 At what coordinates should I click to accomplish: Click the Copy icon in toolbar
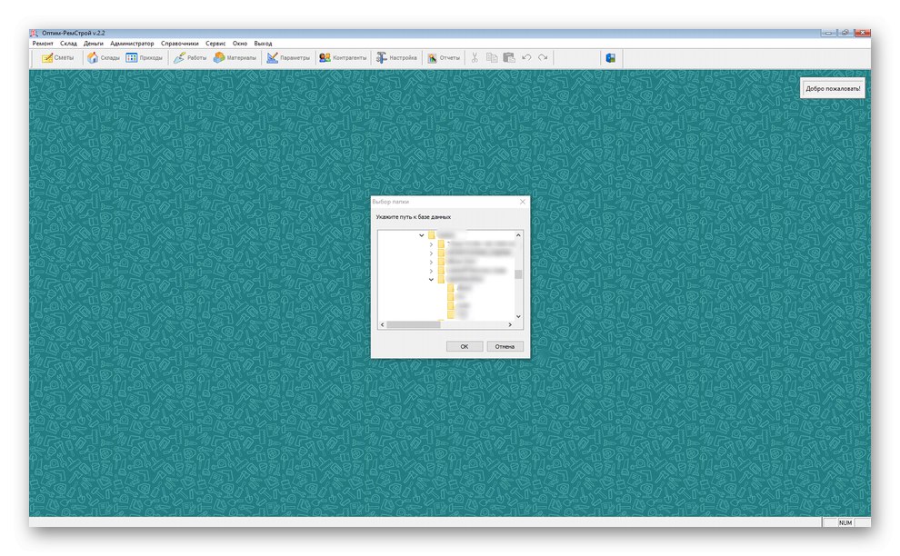coord(492,58)
